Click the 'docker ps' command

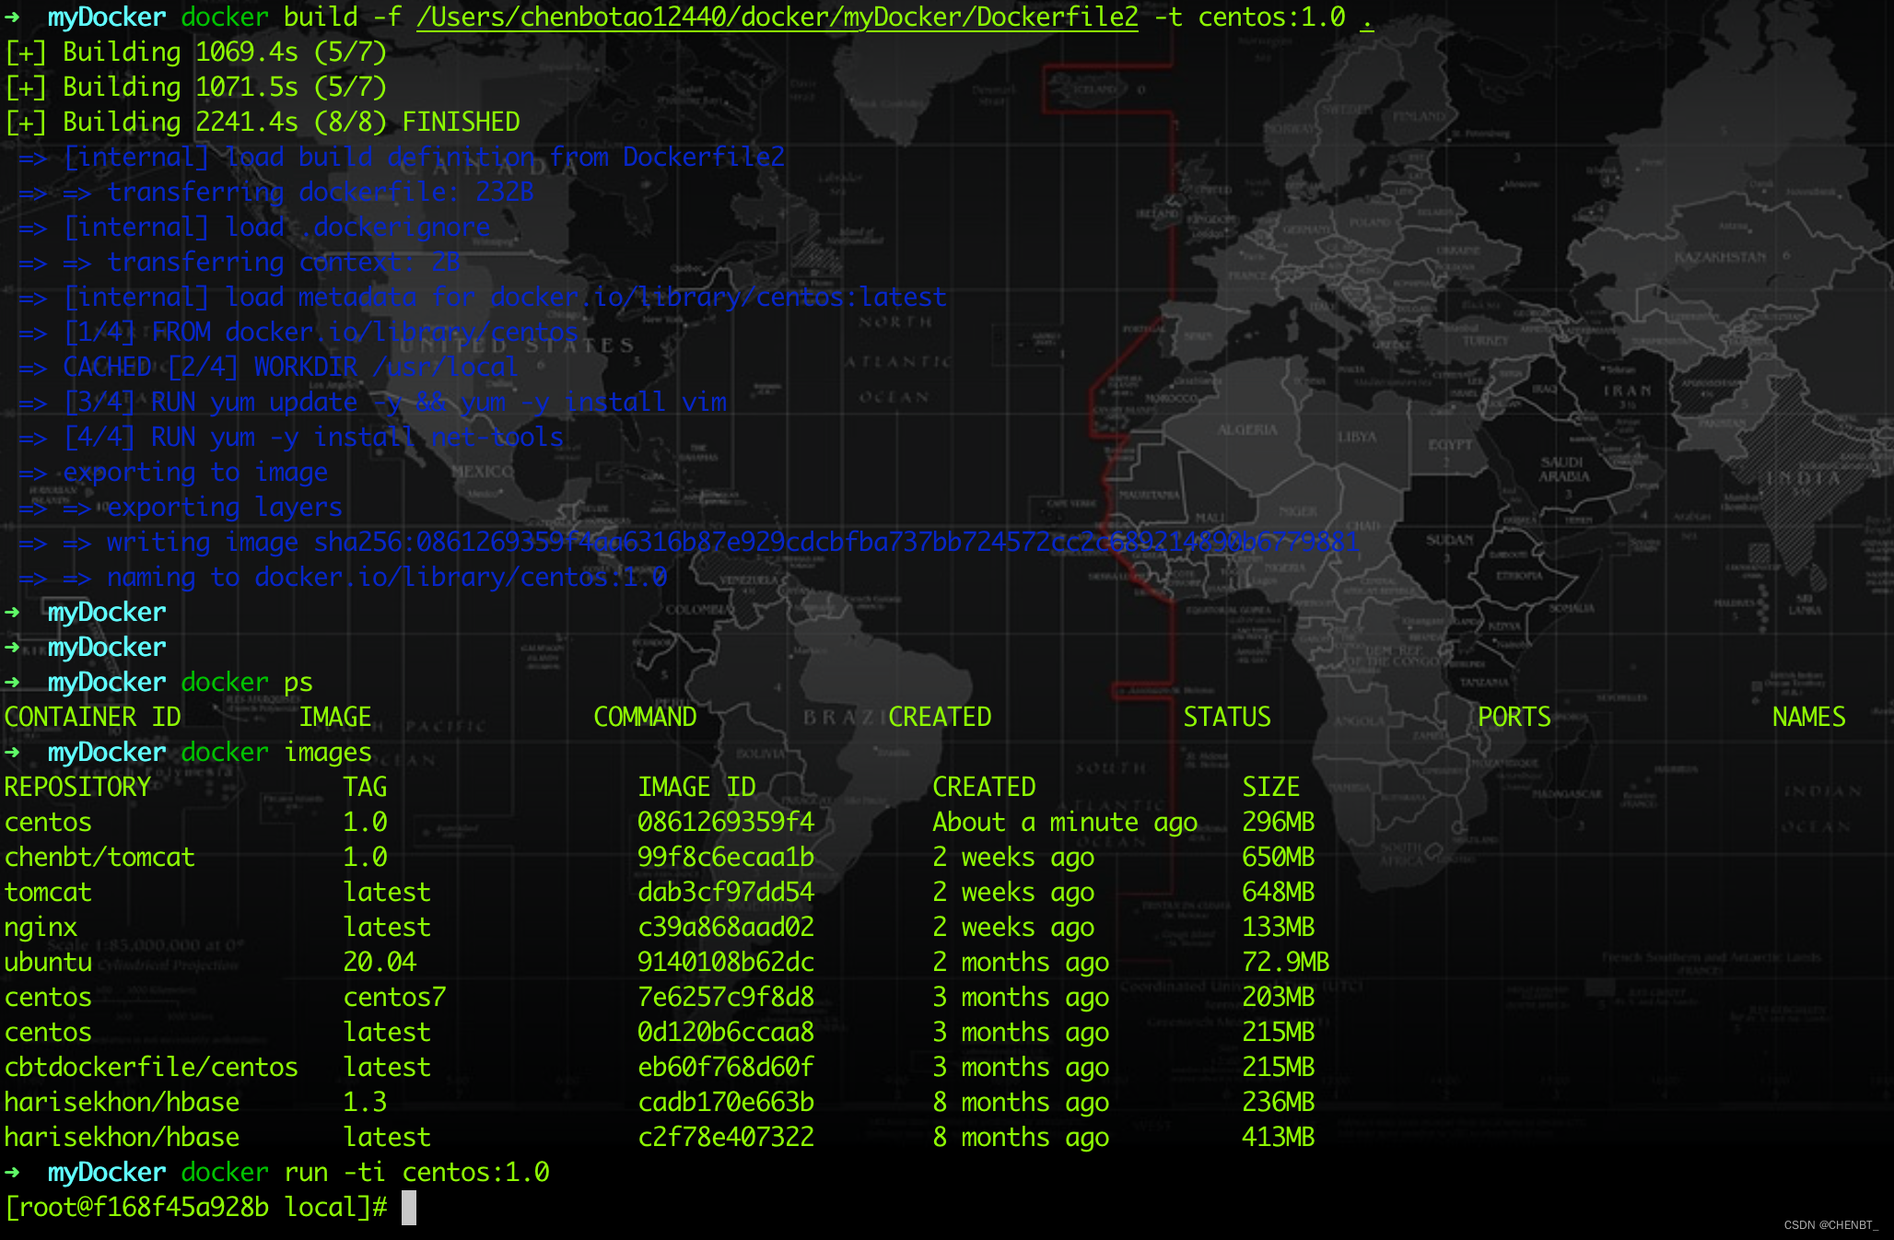[247, 682]
